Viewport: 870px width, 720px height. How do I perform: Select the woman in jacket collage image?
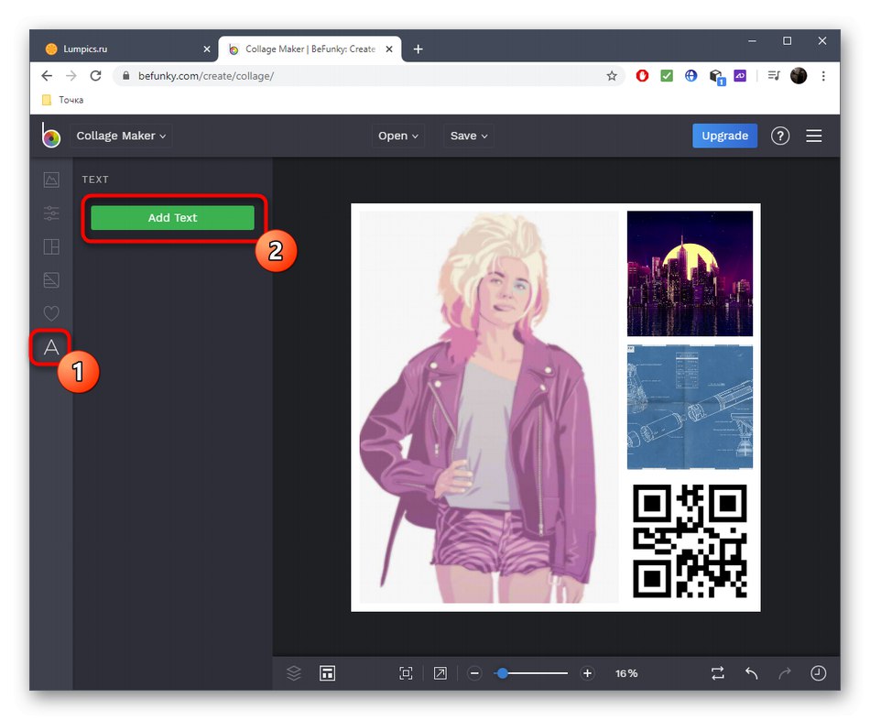coord(489,407)
